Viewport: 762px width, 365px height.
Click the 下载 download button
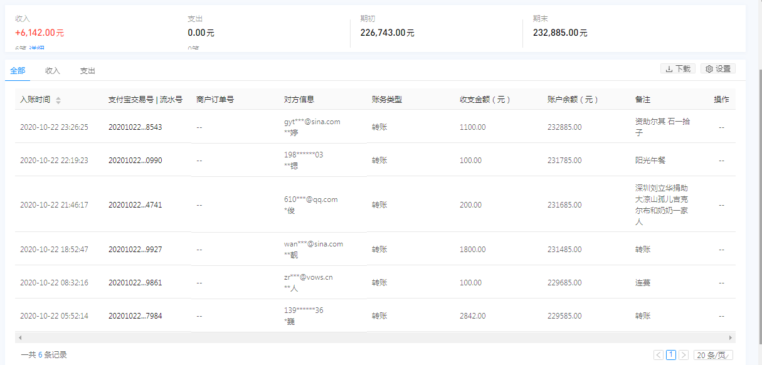click(x=677, y=69)
